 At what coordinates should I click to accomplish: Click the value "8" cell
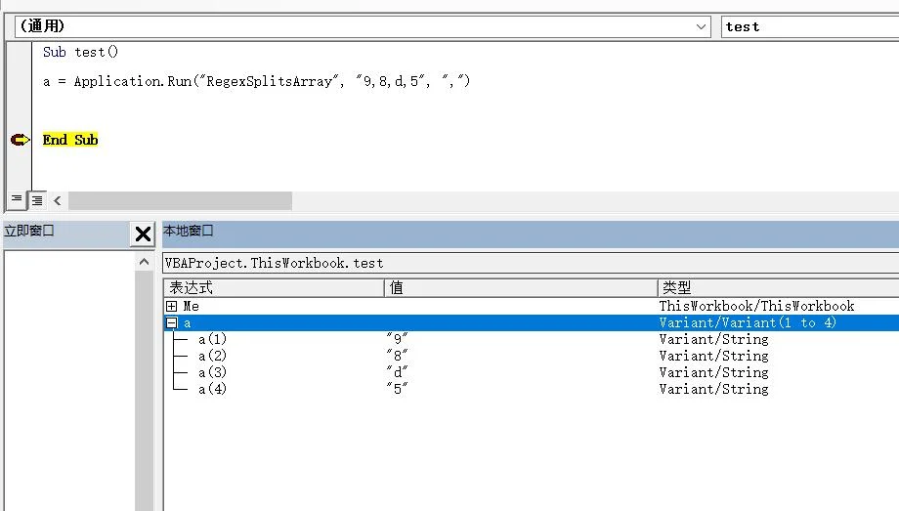pyautogui.click(x=397, y=356)
